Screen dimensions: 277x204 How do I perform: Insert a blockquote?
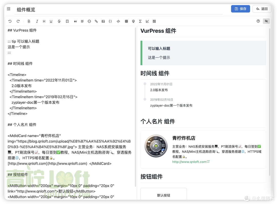tap(75, 21)
